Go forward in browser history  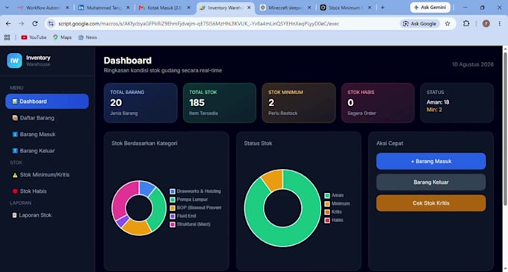click(22, 23)
